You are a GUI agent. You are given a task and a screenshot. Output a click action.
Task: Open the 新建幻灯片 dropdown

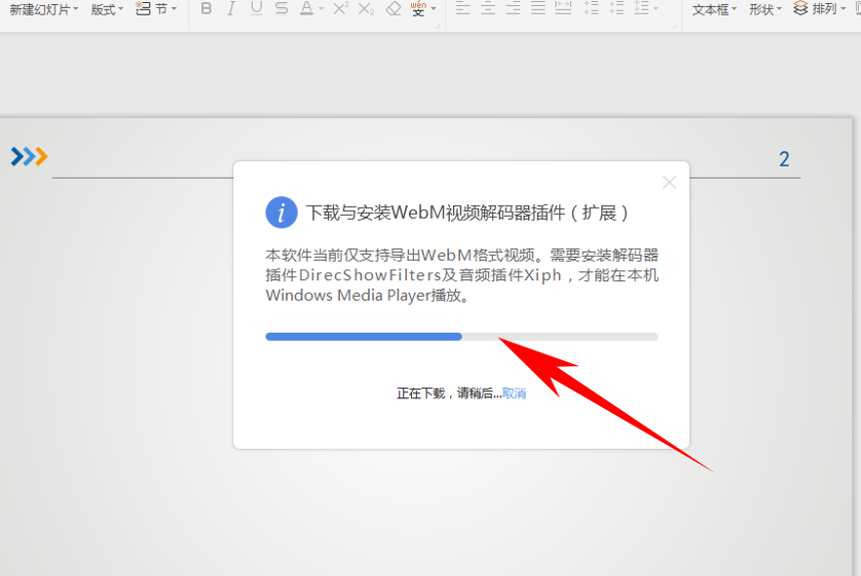[44, 10]
